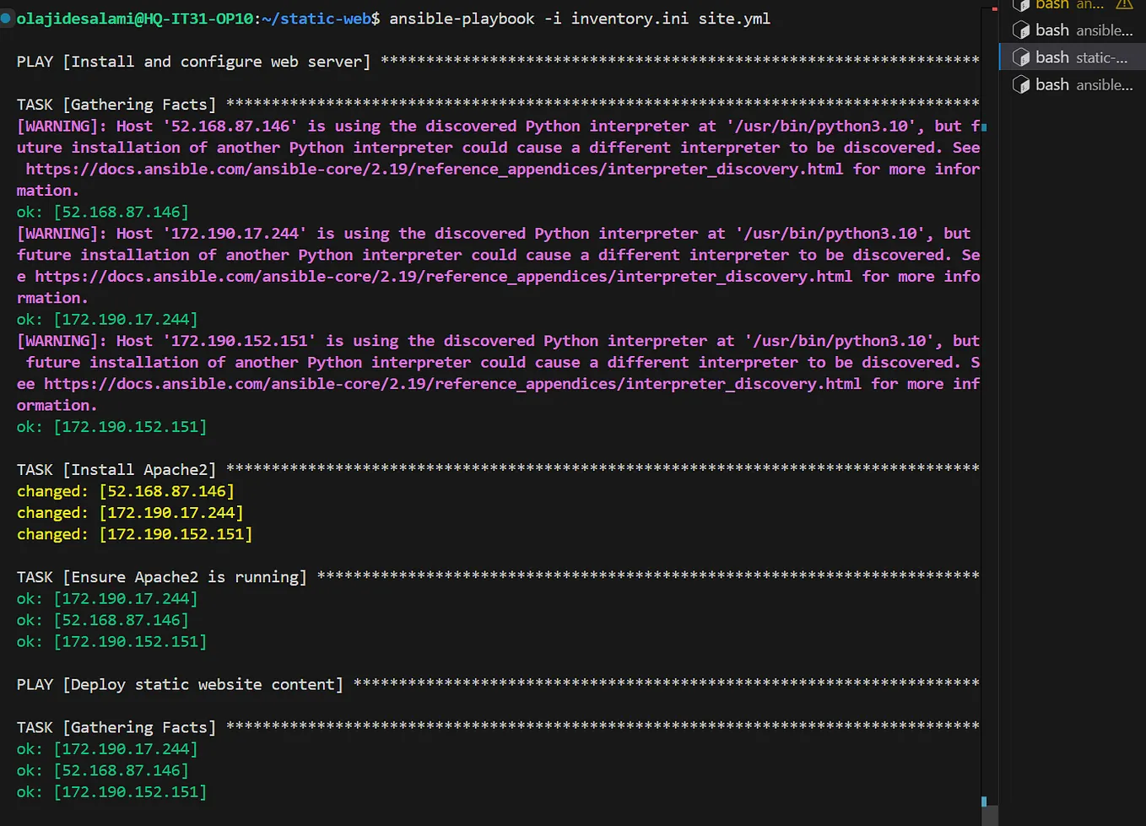Click 'ok: [172.190.17.244]' under the last Gathering Facts
Viewport: 1146px width, 826px height.
107,748
